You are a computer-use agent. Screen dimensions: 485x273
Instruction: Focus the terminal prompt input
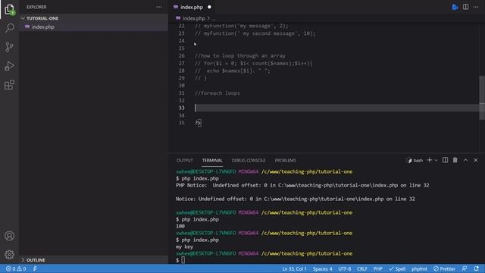[183, 260]
